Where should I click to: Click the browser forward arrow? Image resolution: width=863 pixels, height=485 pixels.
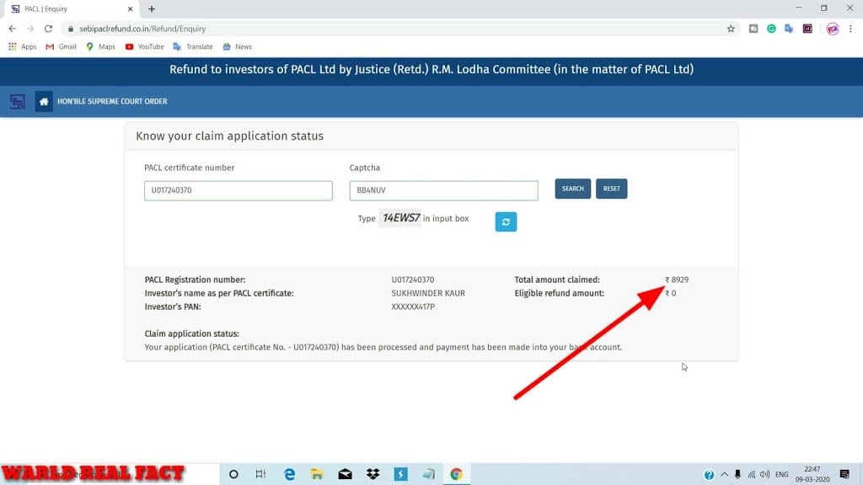pyautogui.click(x=30, y=29)
